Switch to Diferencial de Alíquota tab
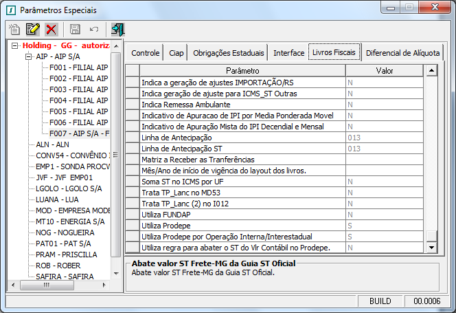 (404, 53)
